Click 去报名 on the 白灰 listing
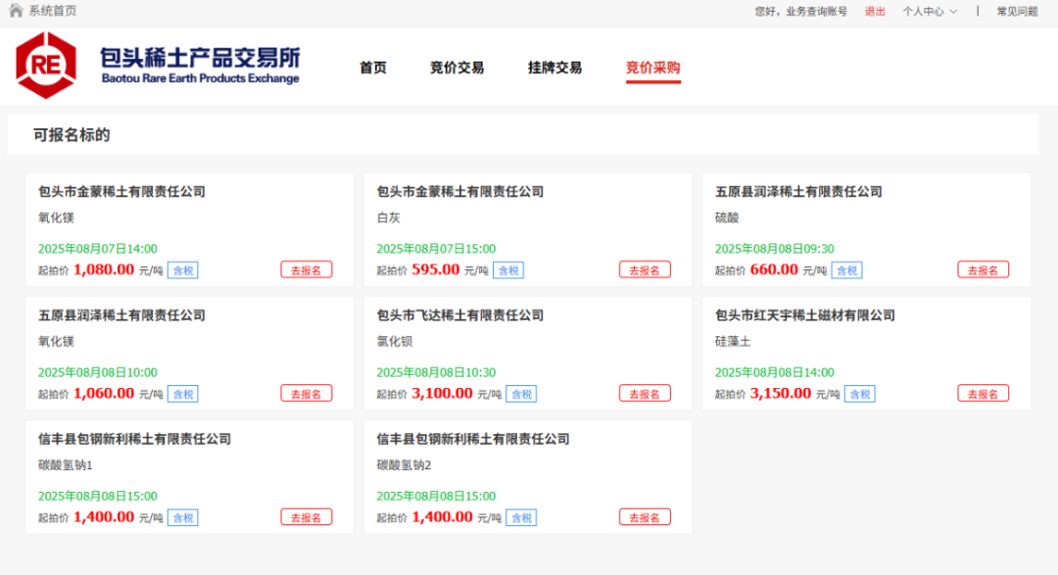This screenshot has height=575, width=1058. click(645, 270)
